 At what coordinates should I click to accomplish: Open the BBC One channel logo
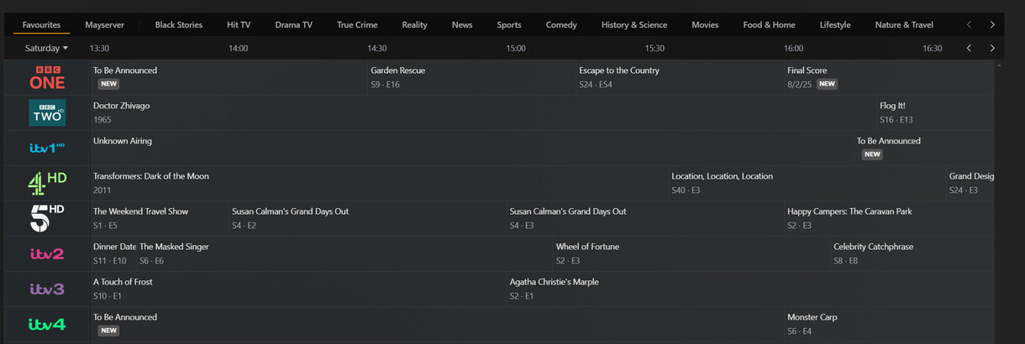[x=47, y=77]
